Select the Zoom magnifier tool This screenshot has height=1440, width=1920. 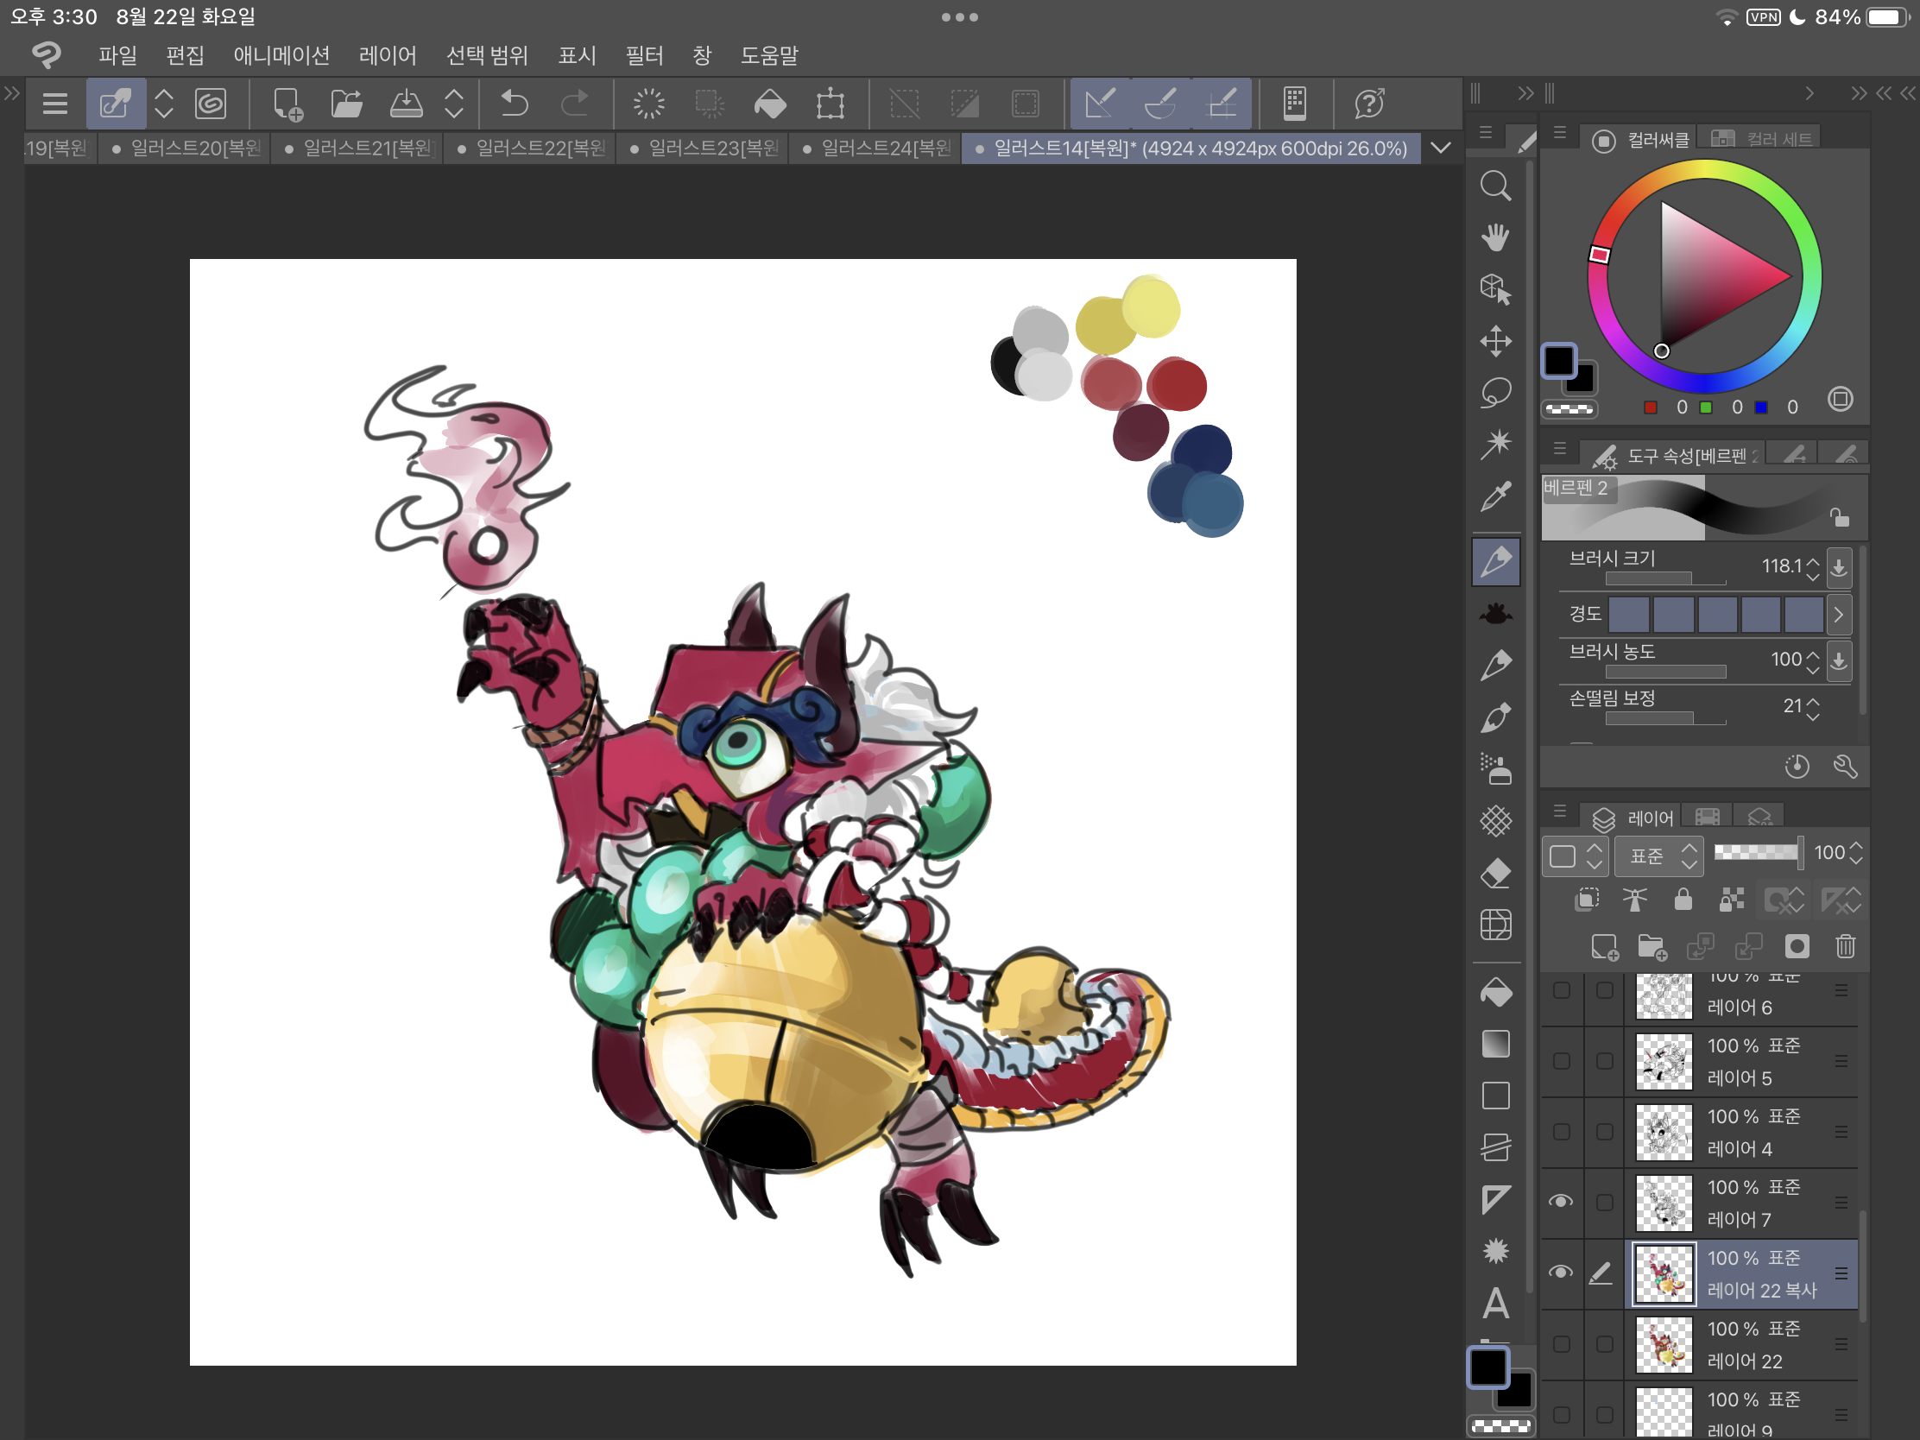tap(1494, 186)
